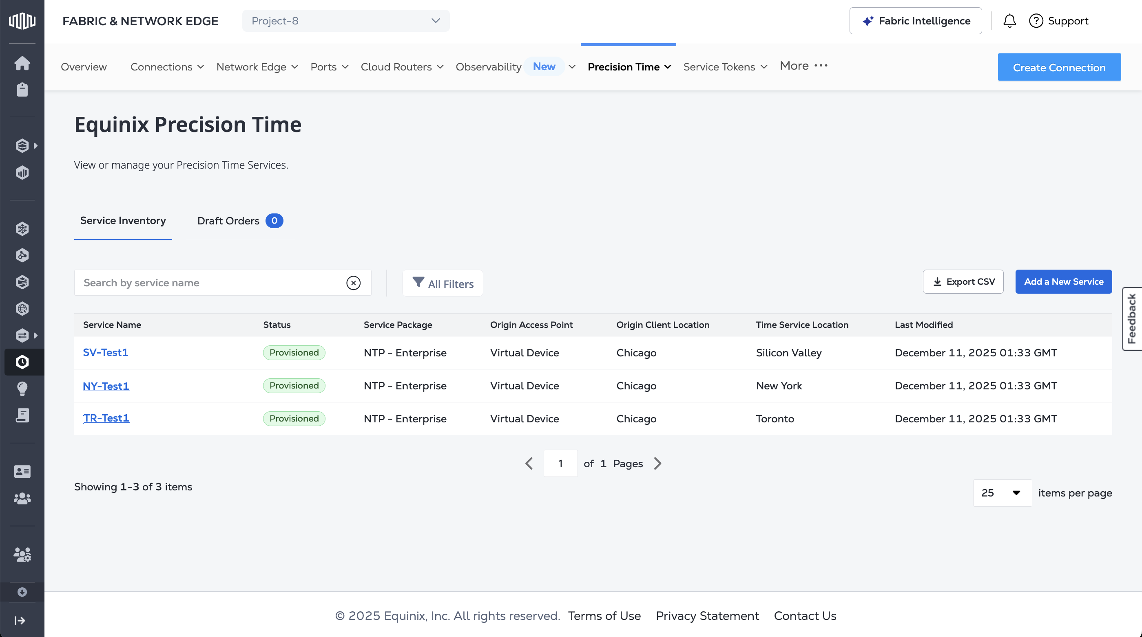Screen dimensions: 1142x637
Task: Open the items per page dropdown
Action: coord(1002,493)
